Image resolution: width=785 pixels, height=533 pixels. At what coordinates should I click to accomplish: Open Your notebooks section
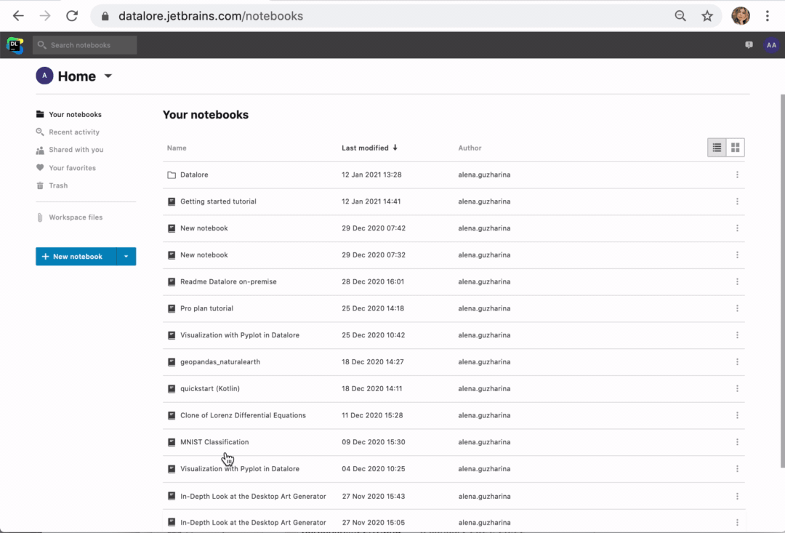click(75, 114)
